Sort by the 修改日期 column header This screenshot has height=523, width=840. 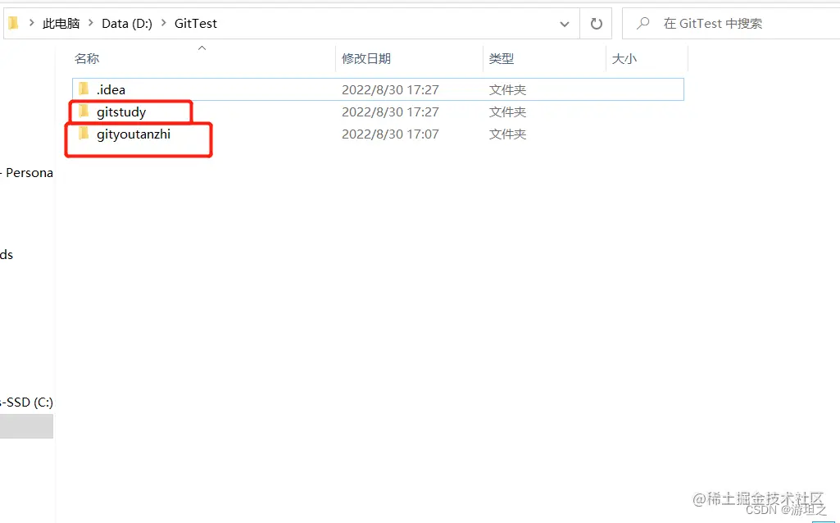tap(366, 58)
